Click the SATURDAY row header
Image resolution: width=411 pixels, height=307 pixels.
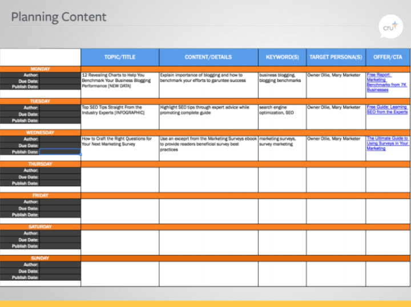coord(41,227)
